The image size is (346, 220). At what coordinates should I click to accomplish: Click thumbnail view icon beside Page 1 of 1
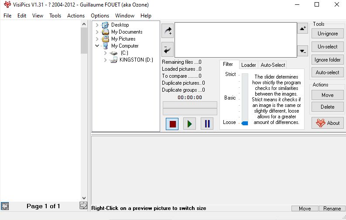(5, 206)
